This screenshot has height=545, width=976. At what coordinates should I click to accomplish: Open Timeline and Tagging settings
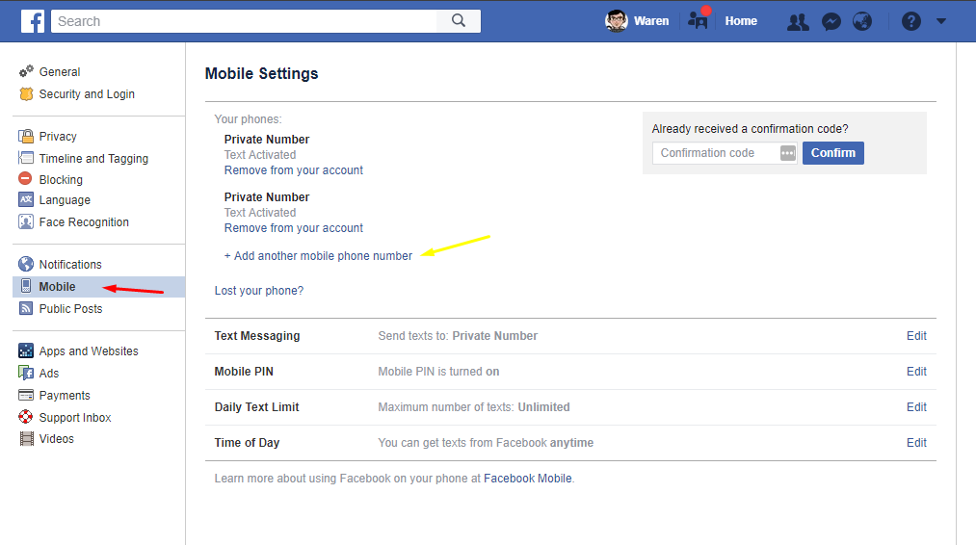pos(93,159)
